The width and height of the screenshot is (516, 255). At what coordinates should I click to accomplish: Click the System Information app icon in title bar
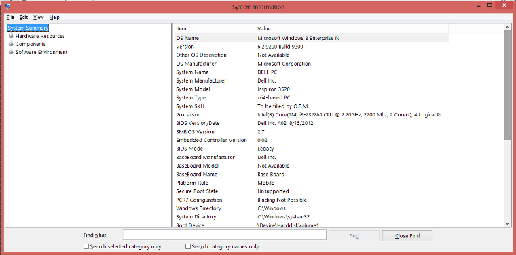pos(7,6)
